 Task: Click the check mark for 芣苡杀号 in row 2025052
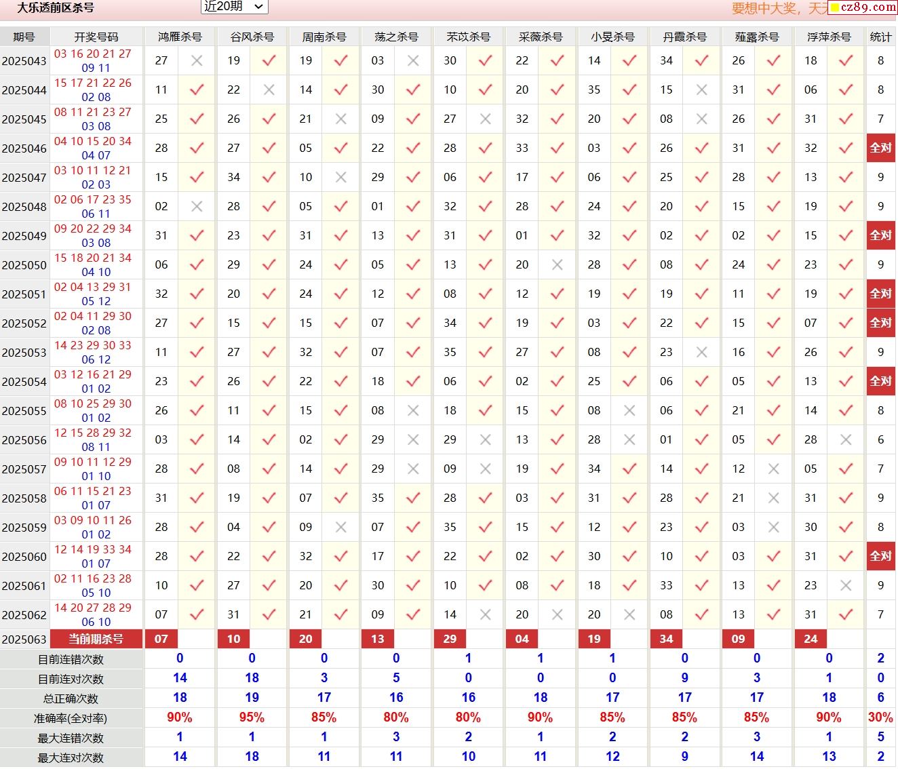(486, 323)
